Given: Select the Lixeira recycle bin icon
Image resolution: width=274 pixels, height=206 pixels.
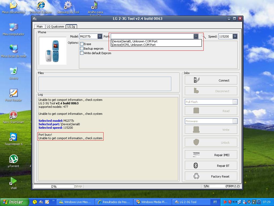Looking at the screenshot, I should [x=13, y=73].
